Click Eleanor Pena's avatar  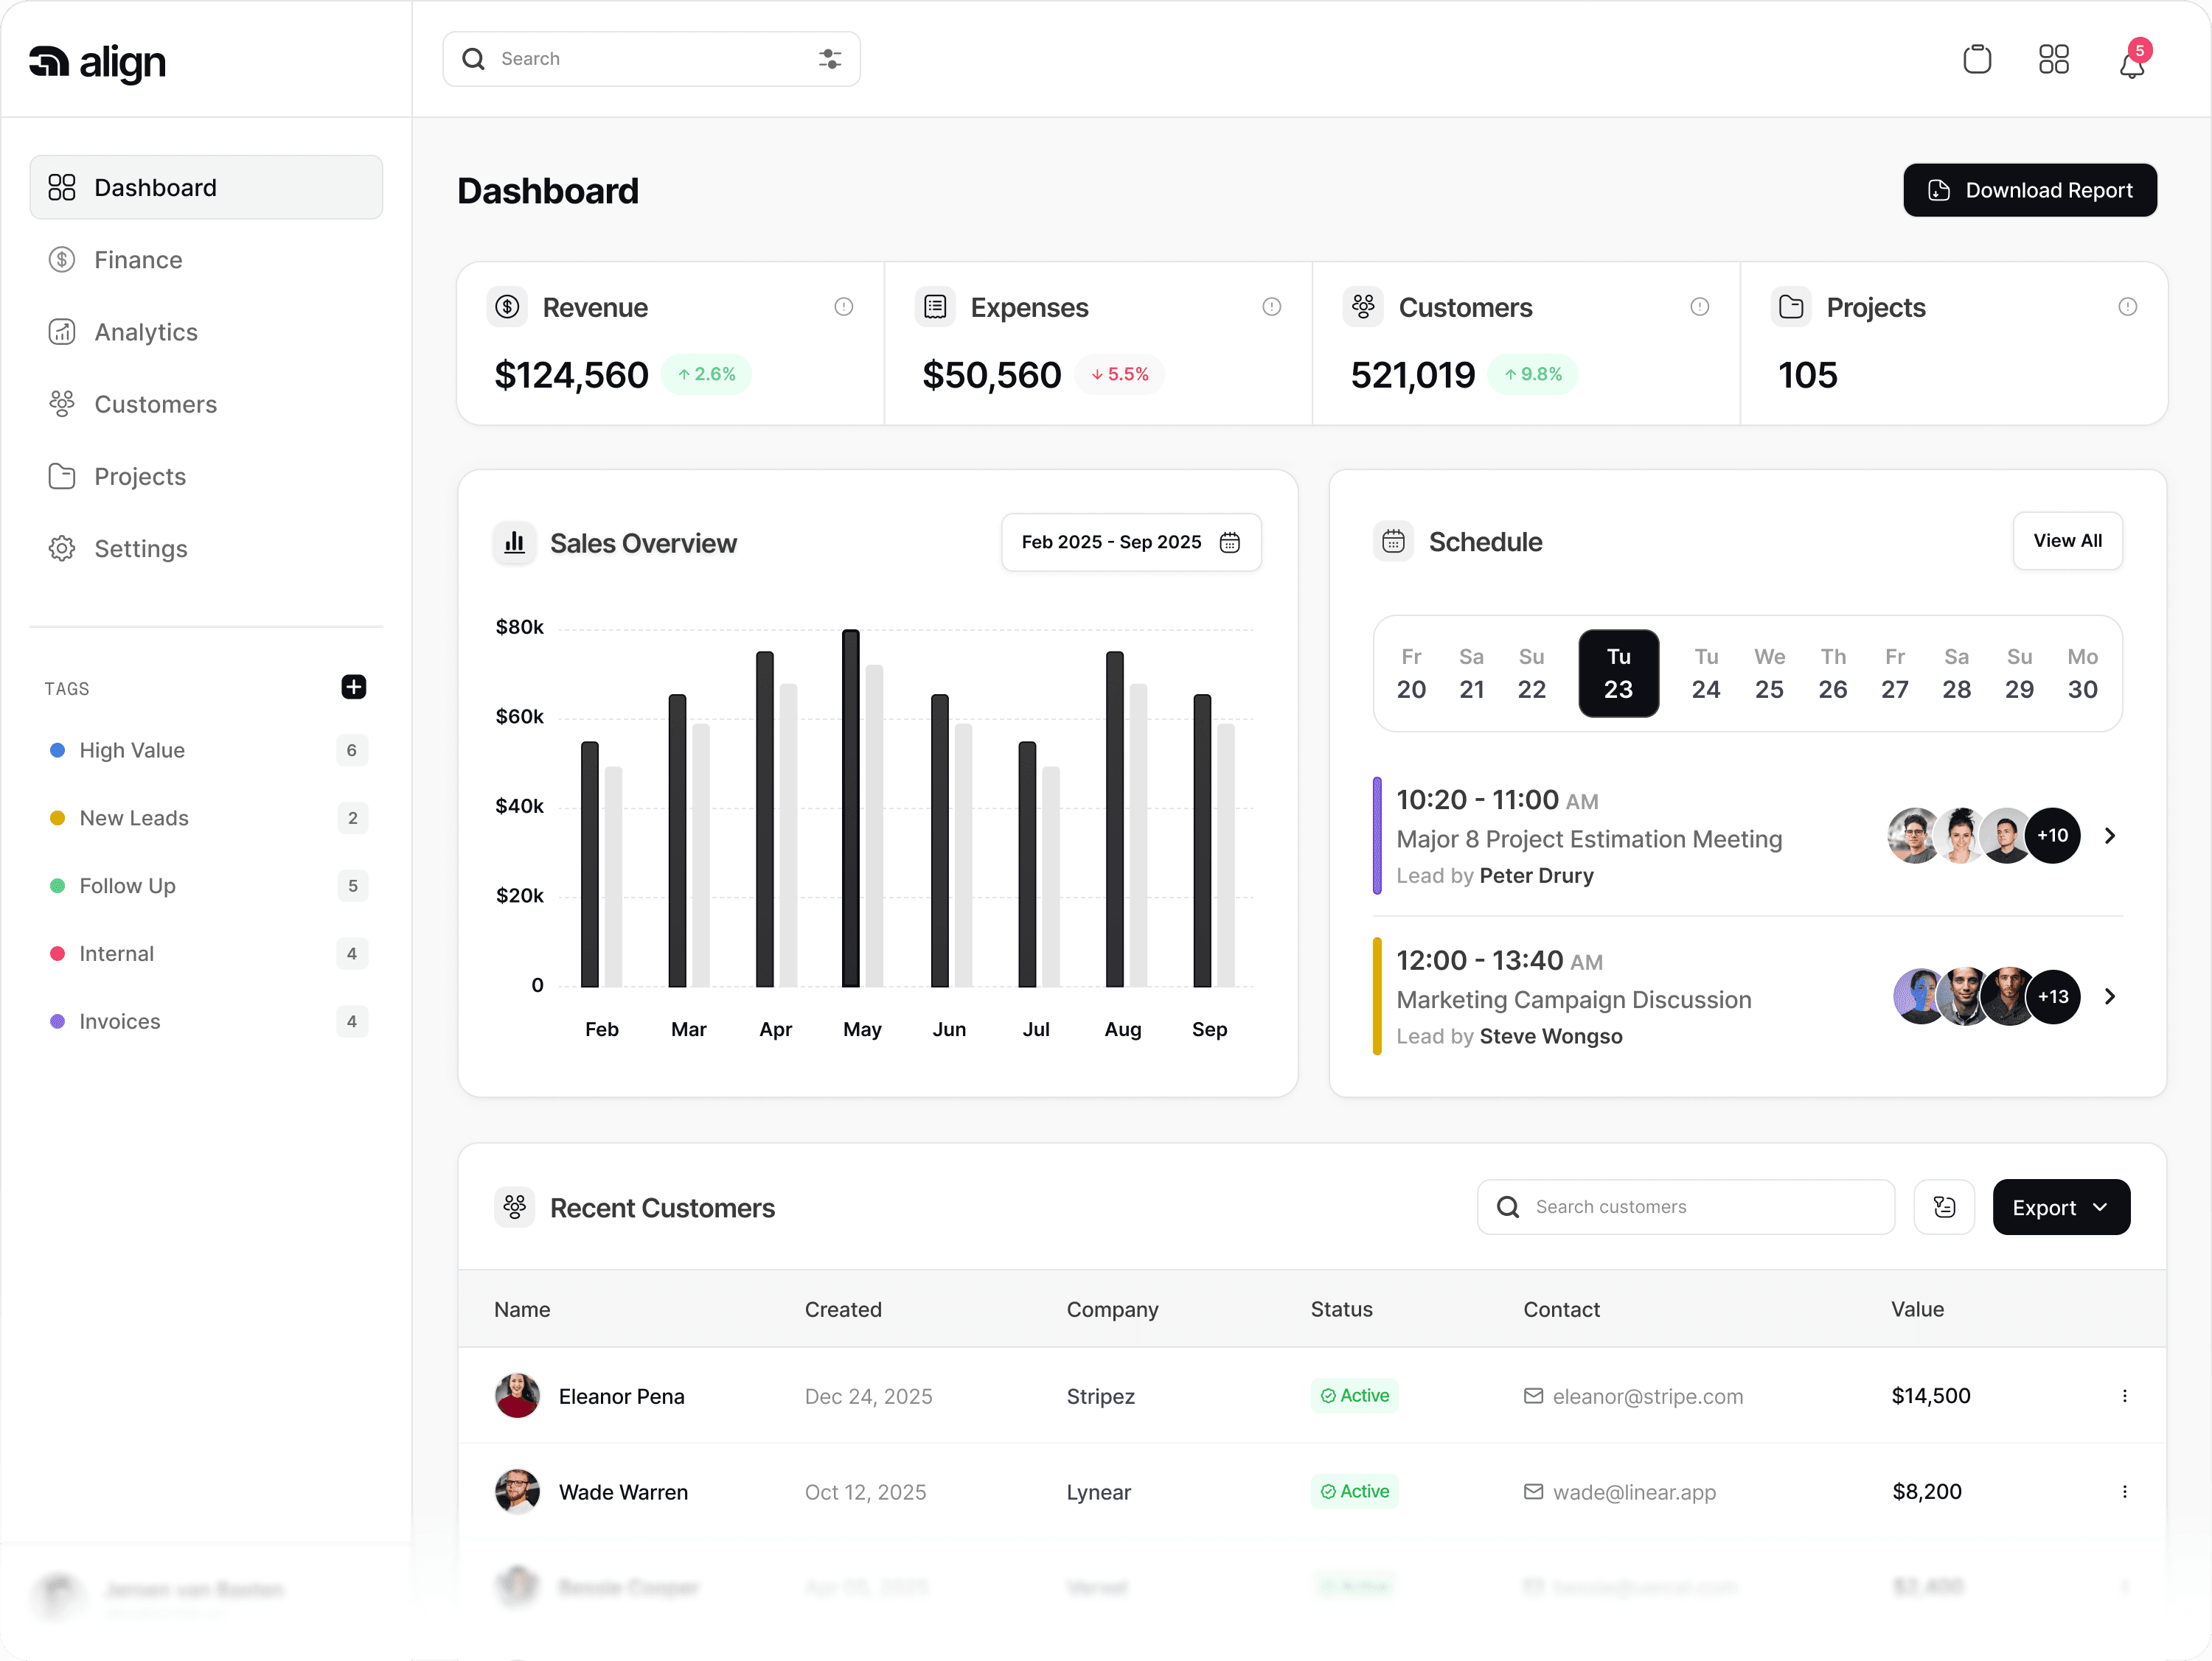tap(517, 1396)
